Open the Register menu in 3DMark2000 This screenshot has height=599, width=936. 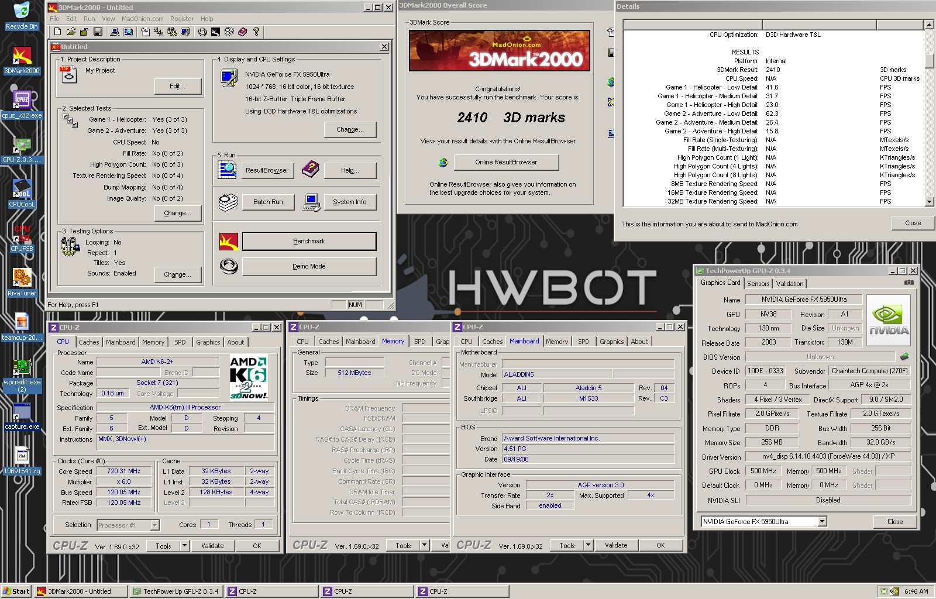(181, 19)
